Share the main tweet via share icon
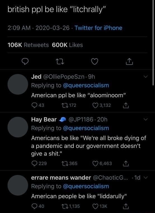The width and height of the screenshot is (155, 213). tap(129, 61)
